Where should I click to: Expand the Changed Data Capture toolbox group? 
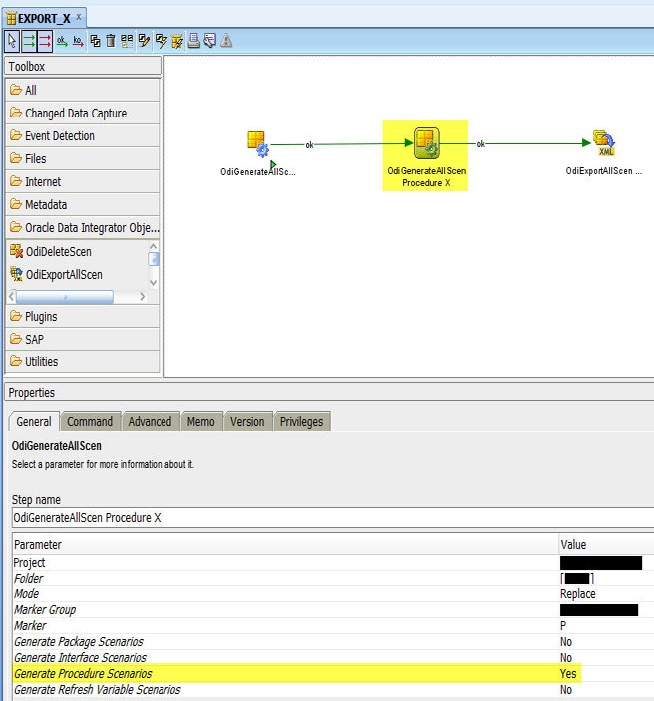pos(76,114)
